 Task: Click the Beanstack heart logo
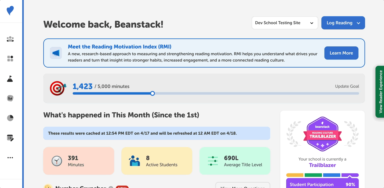tap(11, 11)
